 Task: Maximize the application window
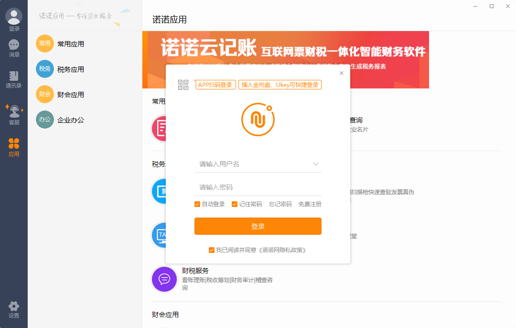[492, 6]
